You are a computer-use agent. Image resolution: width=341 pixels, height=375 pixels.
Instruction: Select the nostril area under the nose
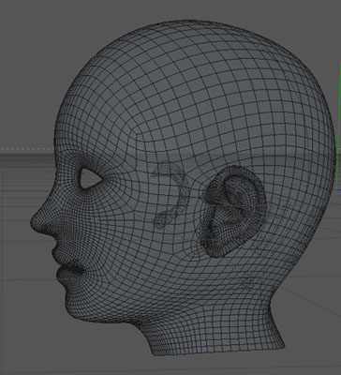click(50, 232)
